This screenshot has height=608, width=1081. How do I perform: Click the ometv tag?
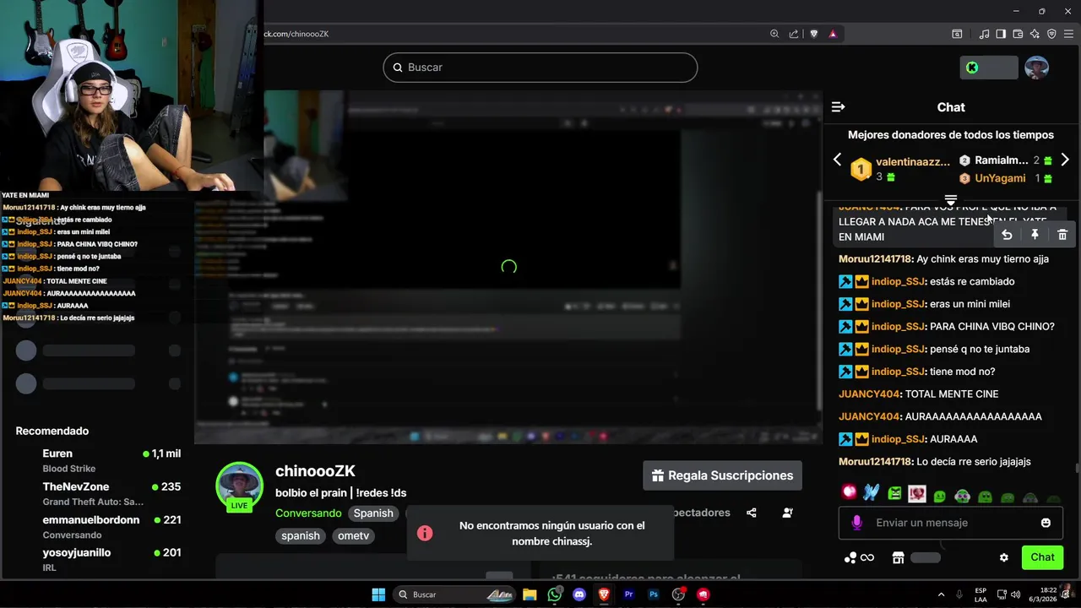pos(353,535)
